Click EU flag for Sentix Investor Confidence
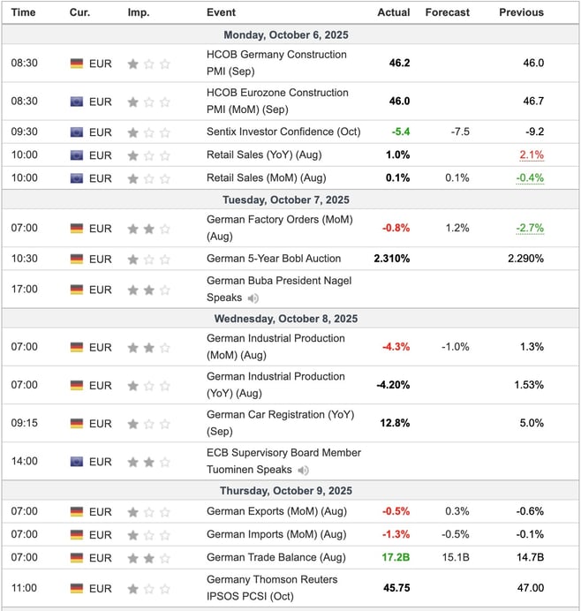Screen dimensions: 581x611 tap(77, 132)
